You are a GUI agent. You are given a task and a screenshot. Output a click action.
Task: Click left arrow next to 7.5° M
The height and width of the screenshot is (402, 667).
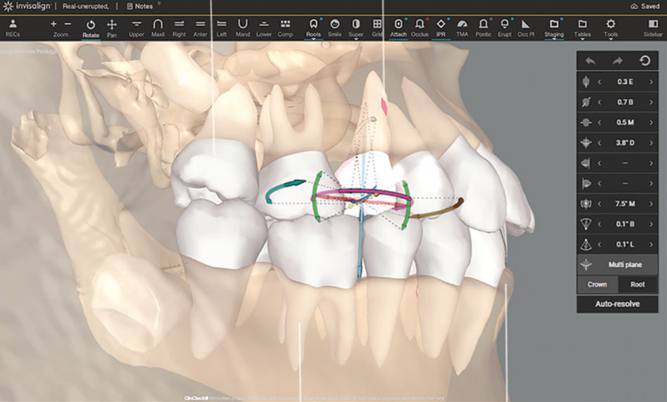tap(599, 204)
